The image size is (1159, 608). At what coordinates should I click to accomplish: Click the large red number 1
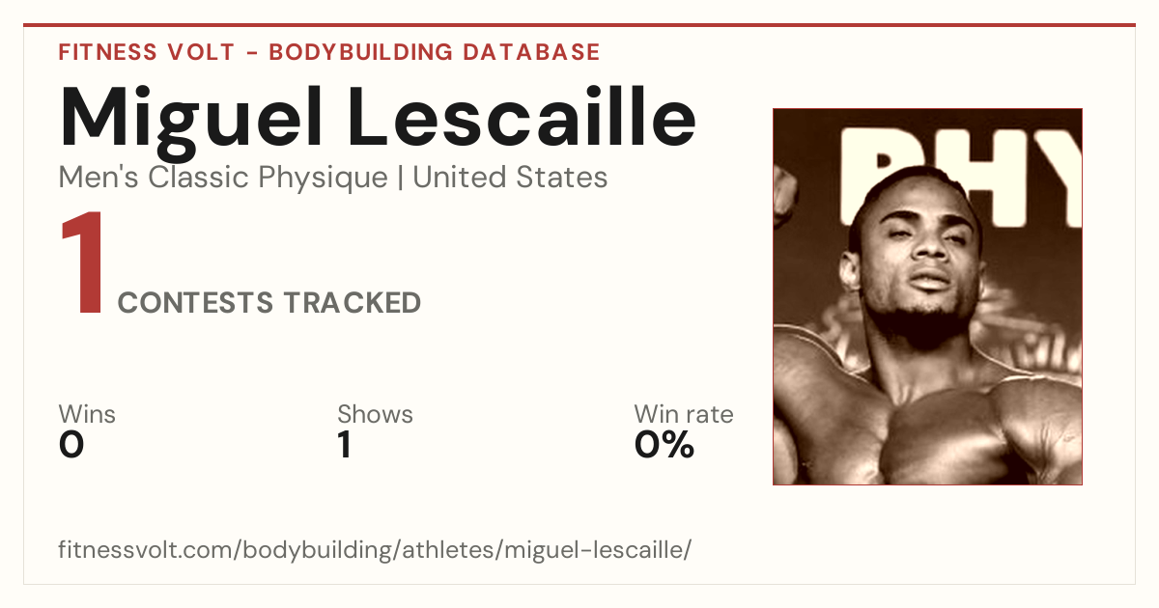click(82, 265)
